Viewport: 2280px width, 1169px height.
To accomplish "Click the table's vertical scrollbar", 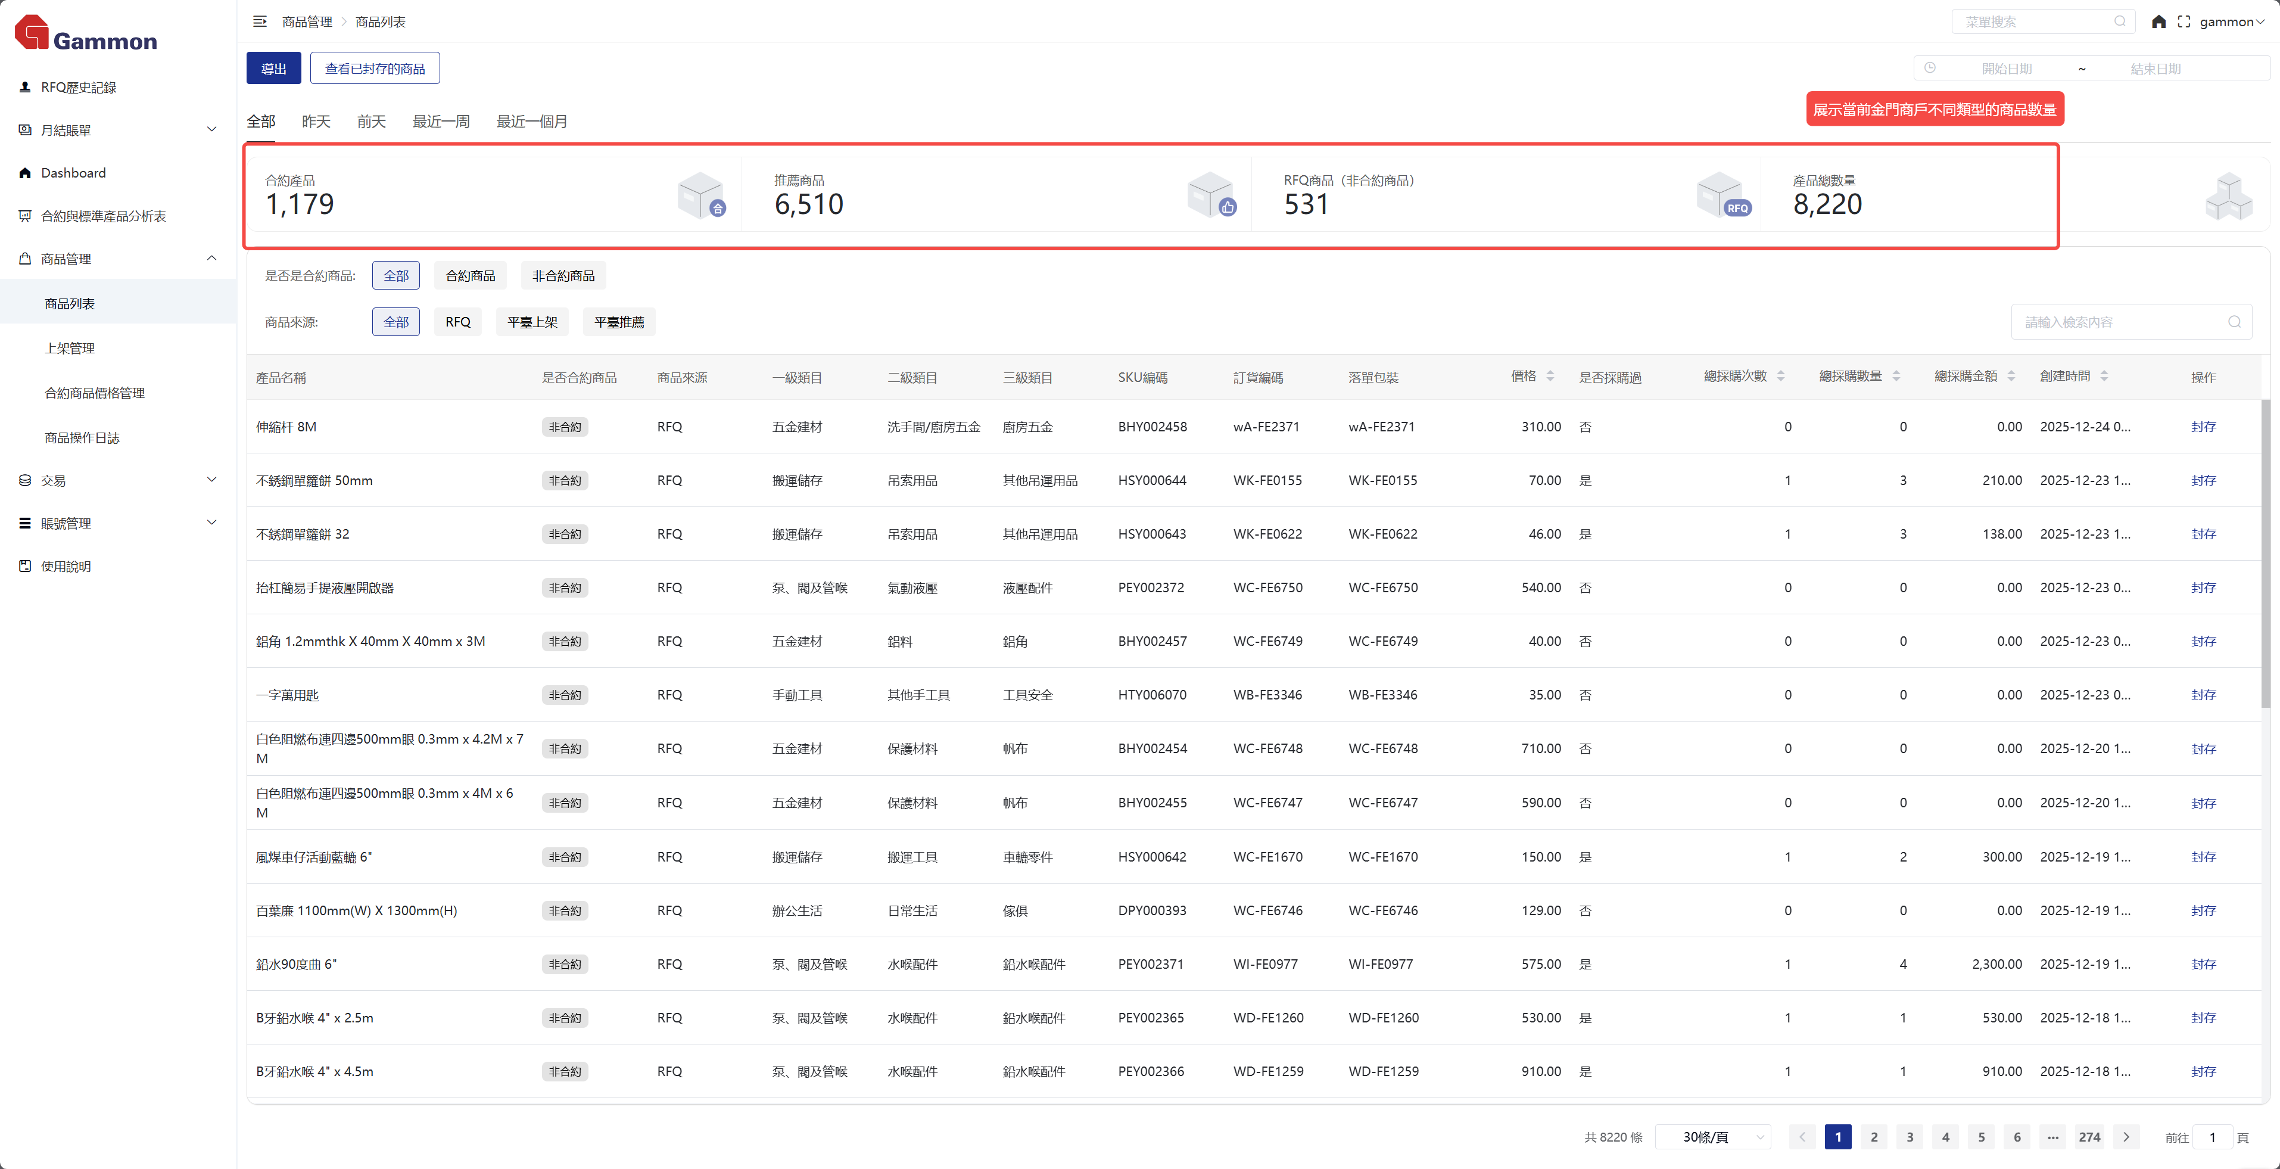I will (x=2265, y=554).
